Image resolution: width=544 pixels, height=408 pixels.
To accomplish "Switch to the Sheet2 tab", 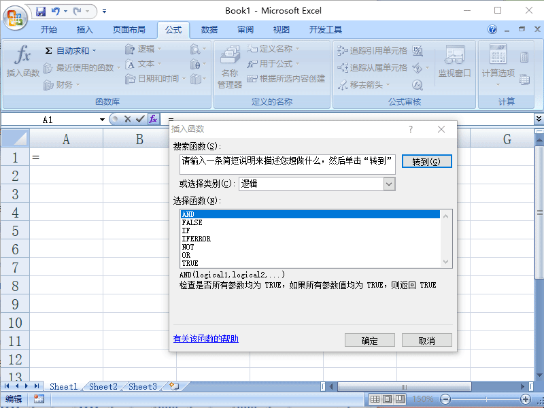I will 103,386.
